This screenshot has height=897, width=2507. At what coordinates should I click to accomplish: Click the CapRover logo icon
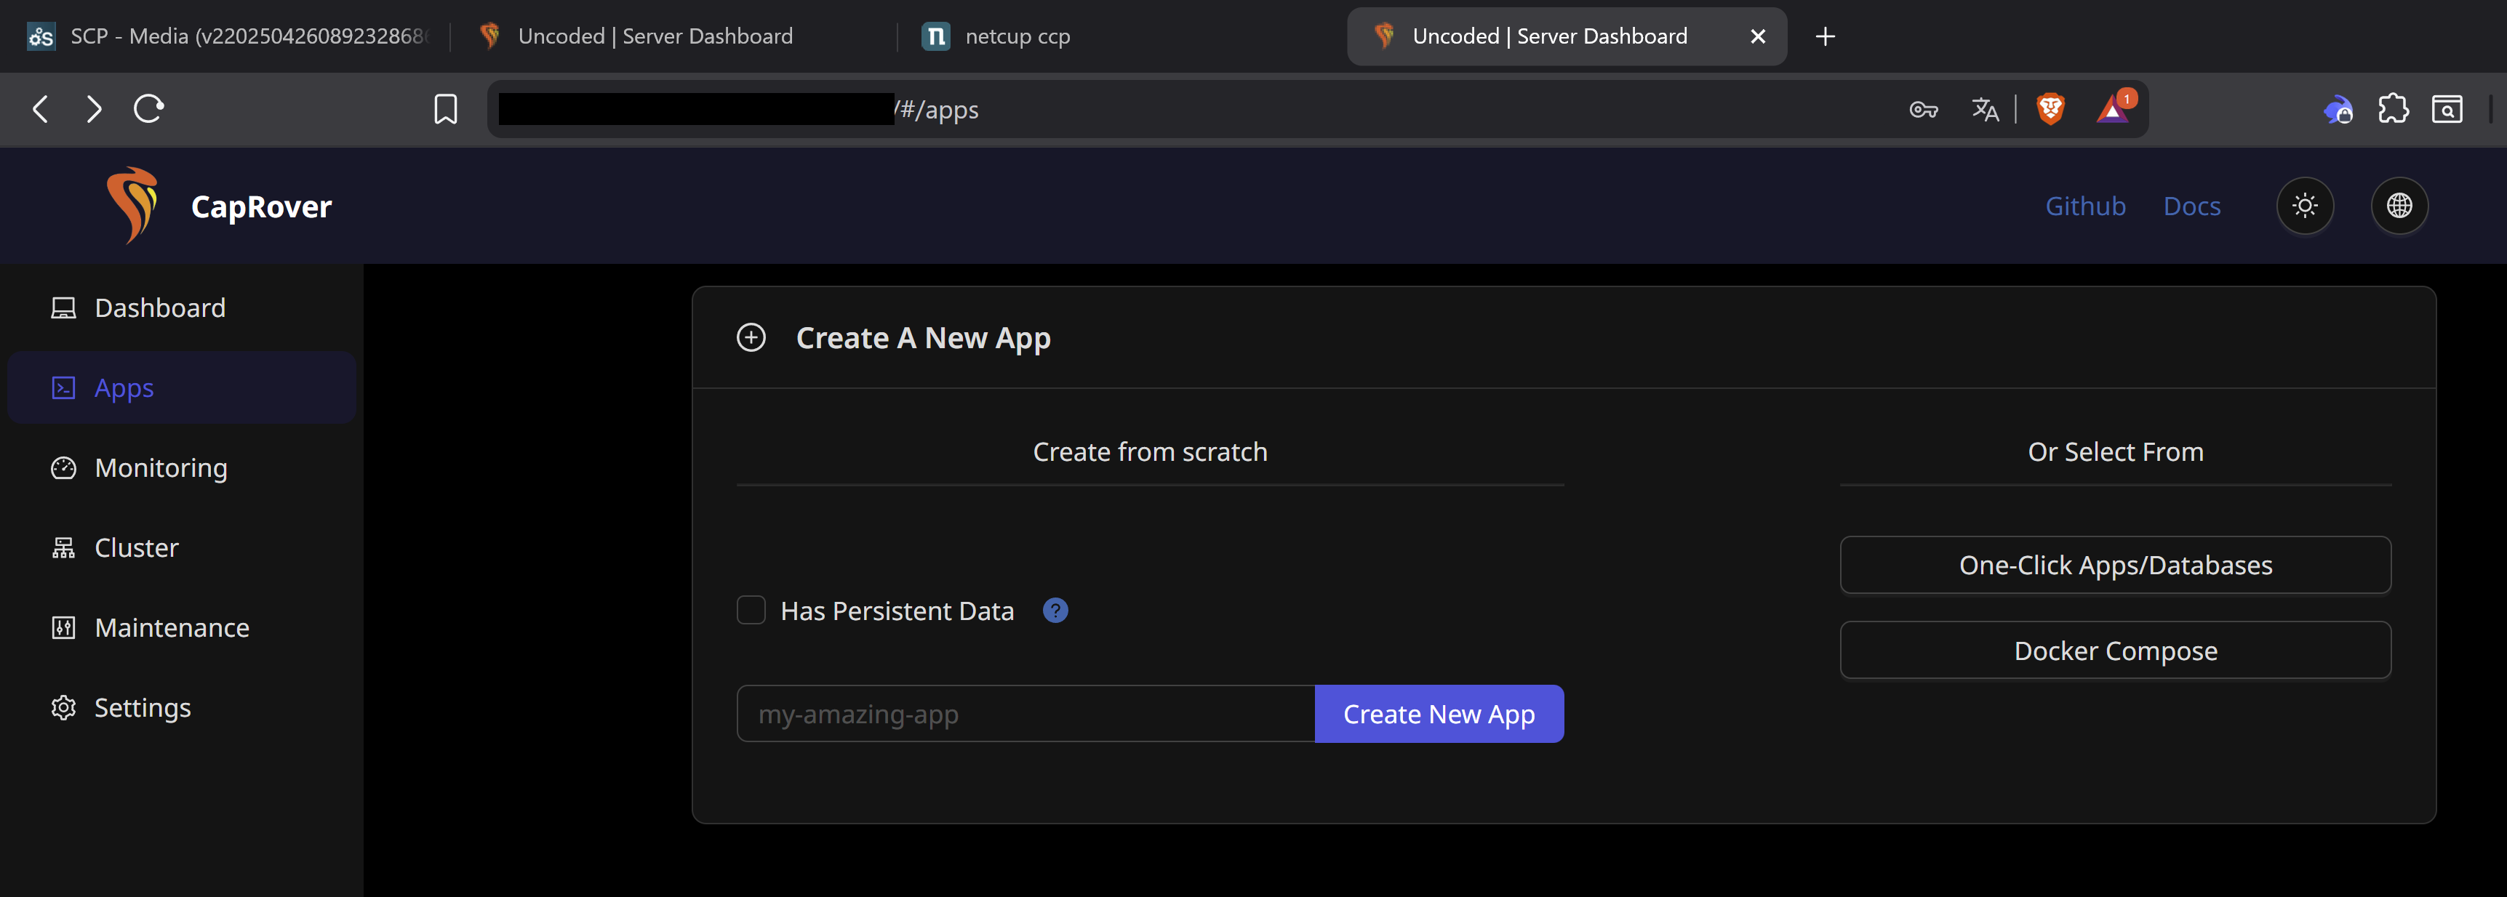coord(132,205)
